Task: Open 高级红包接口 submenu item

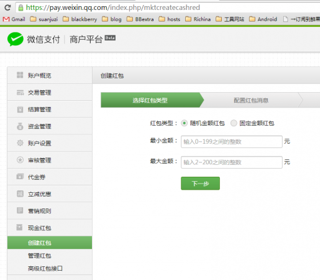Action: tap(45, 269)
